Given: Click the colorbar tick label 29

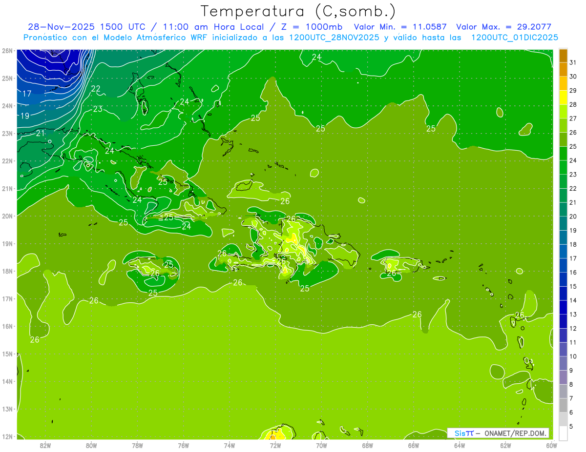Looking at the screenshot, I should click(573, 91).
